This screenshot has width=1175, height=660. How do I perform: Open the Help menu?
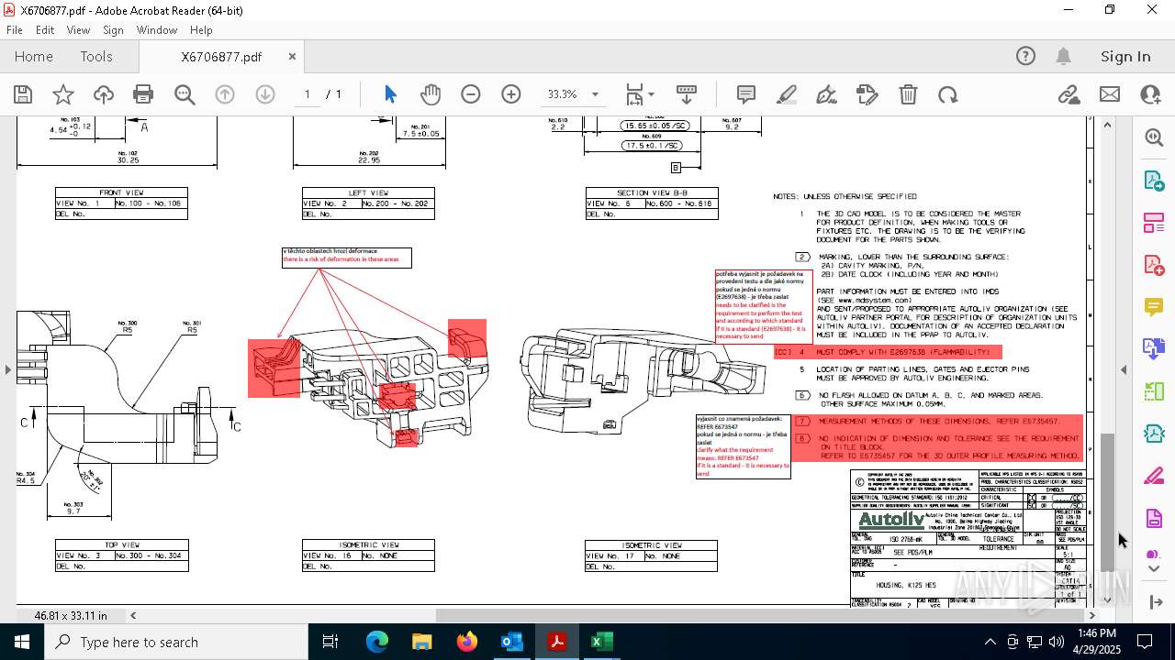pyautogui.click(x=201, y=29)
